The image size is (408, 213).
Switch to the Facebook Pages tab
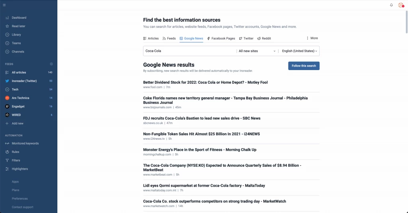pos(221,39)
